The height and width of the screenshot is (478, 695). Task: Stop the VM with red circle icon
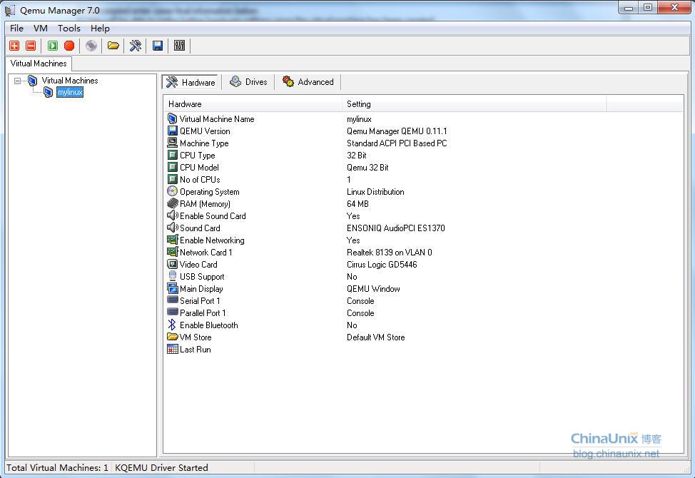tap(69, 46)
